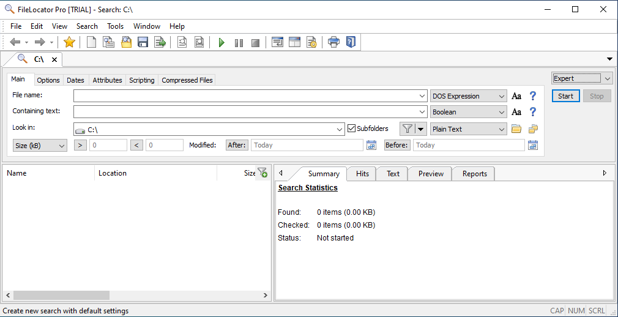Click the disabled Stop button
618x317 pixels.
pyautogui.click(x=597, y=96)
